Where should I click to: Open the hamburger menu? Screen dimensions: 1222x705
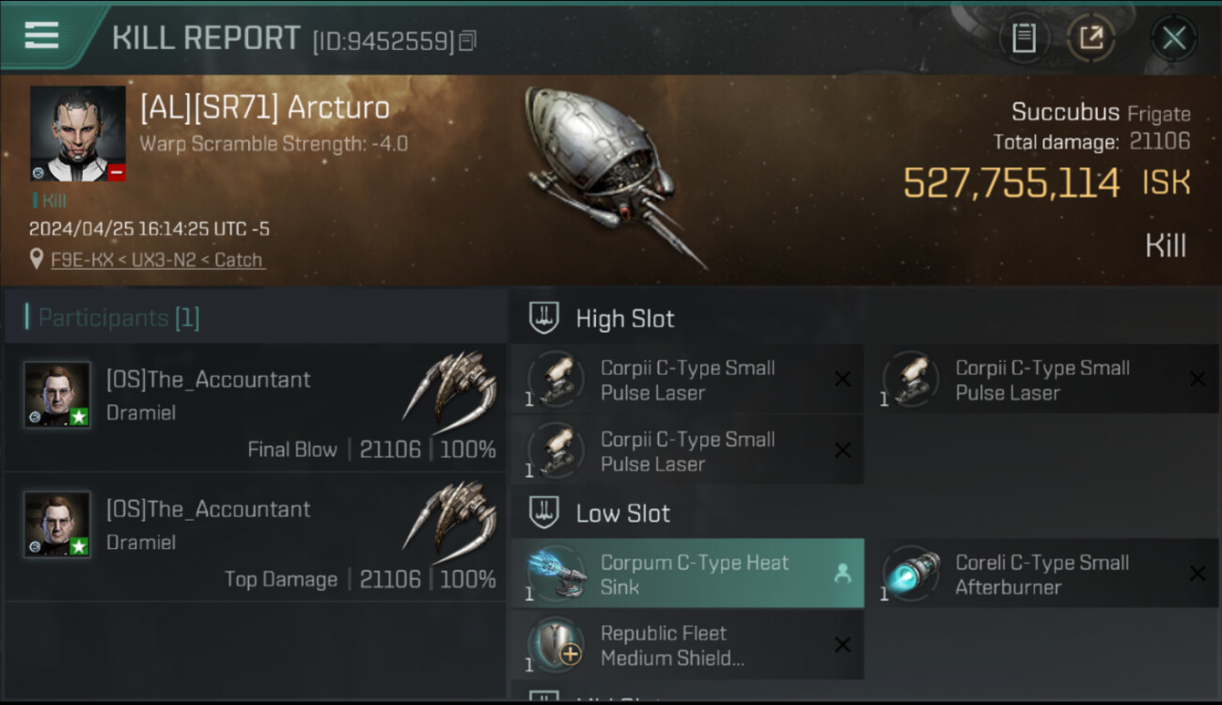pyautogui.click(x=41, y=36)
